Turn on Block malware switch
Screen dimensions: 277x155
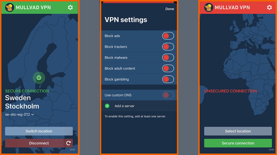168,58
